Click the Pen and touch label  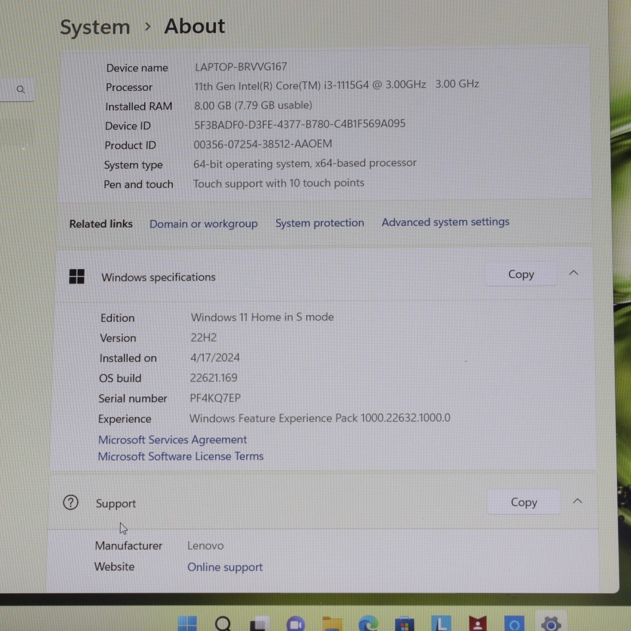(x=138, y=185)
